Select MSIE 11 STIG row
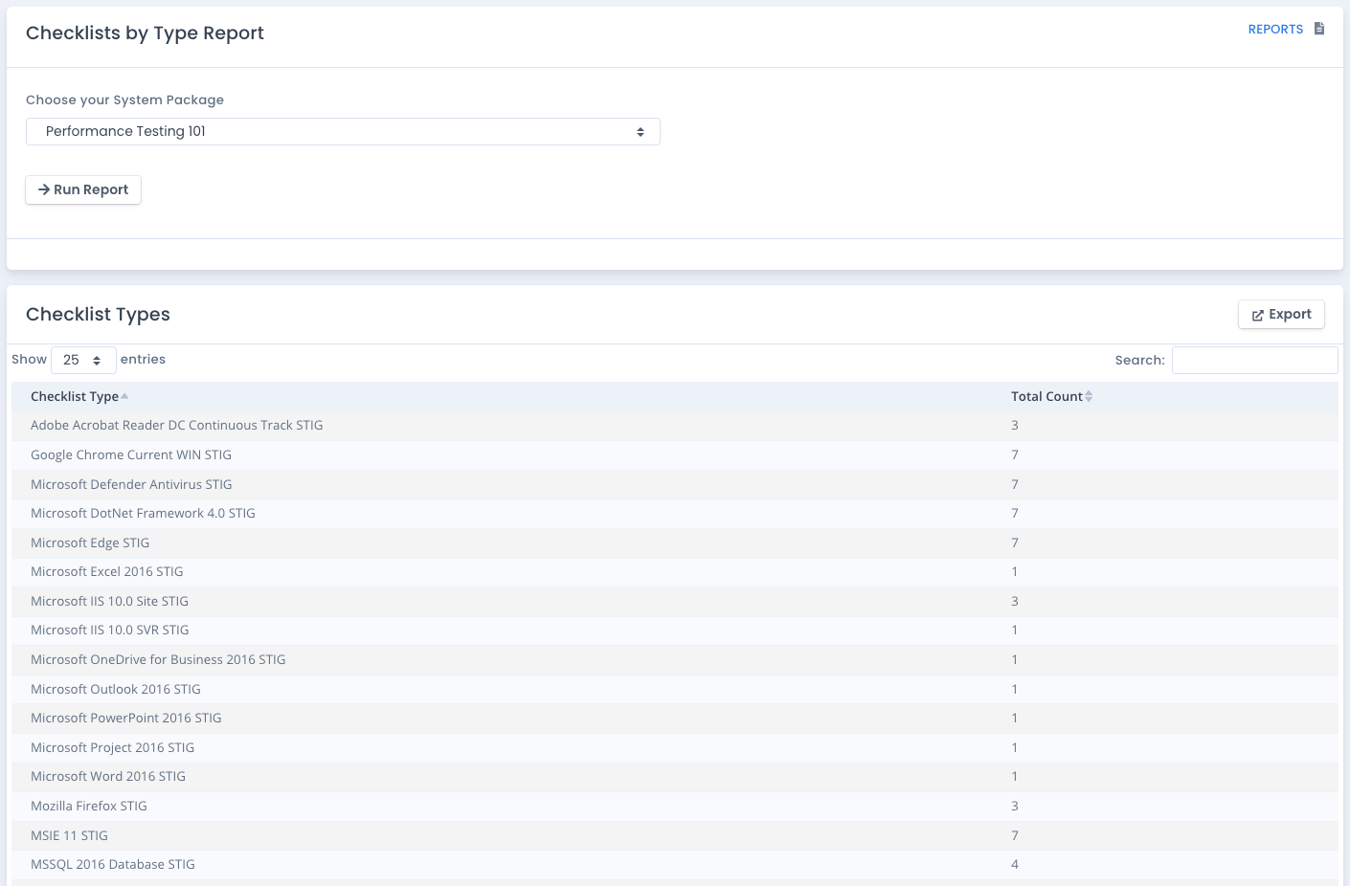1350x886 pixels. point(675,836)
